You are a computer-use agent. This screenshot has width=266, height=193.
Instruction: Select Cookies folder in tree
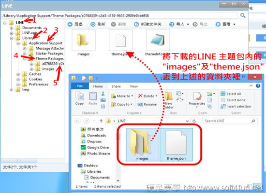[35, 79]
